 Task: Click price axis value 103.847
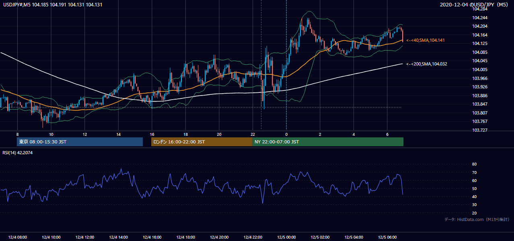click(479, 104)
